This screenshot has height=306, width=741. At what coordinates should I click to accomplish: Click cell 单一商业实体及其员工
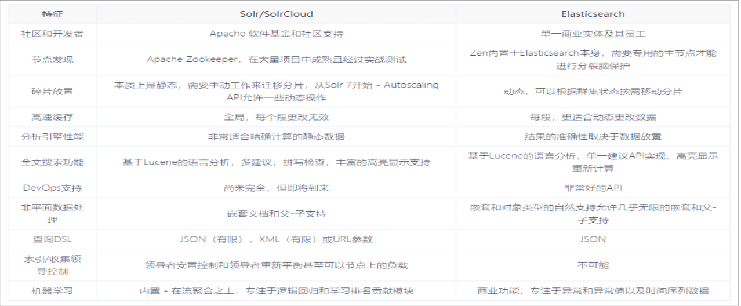click(593, 34)
